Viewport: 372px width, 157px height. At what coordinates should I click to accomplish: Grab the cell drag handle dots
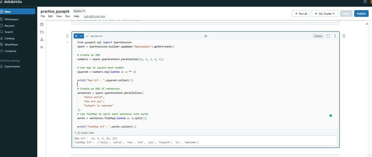coord(67,36)
